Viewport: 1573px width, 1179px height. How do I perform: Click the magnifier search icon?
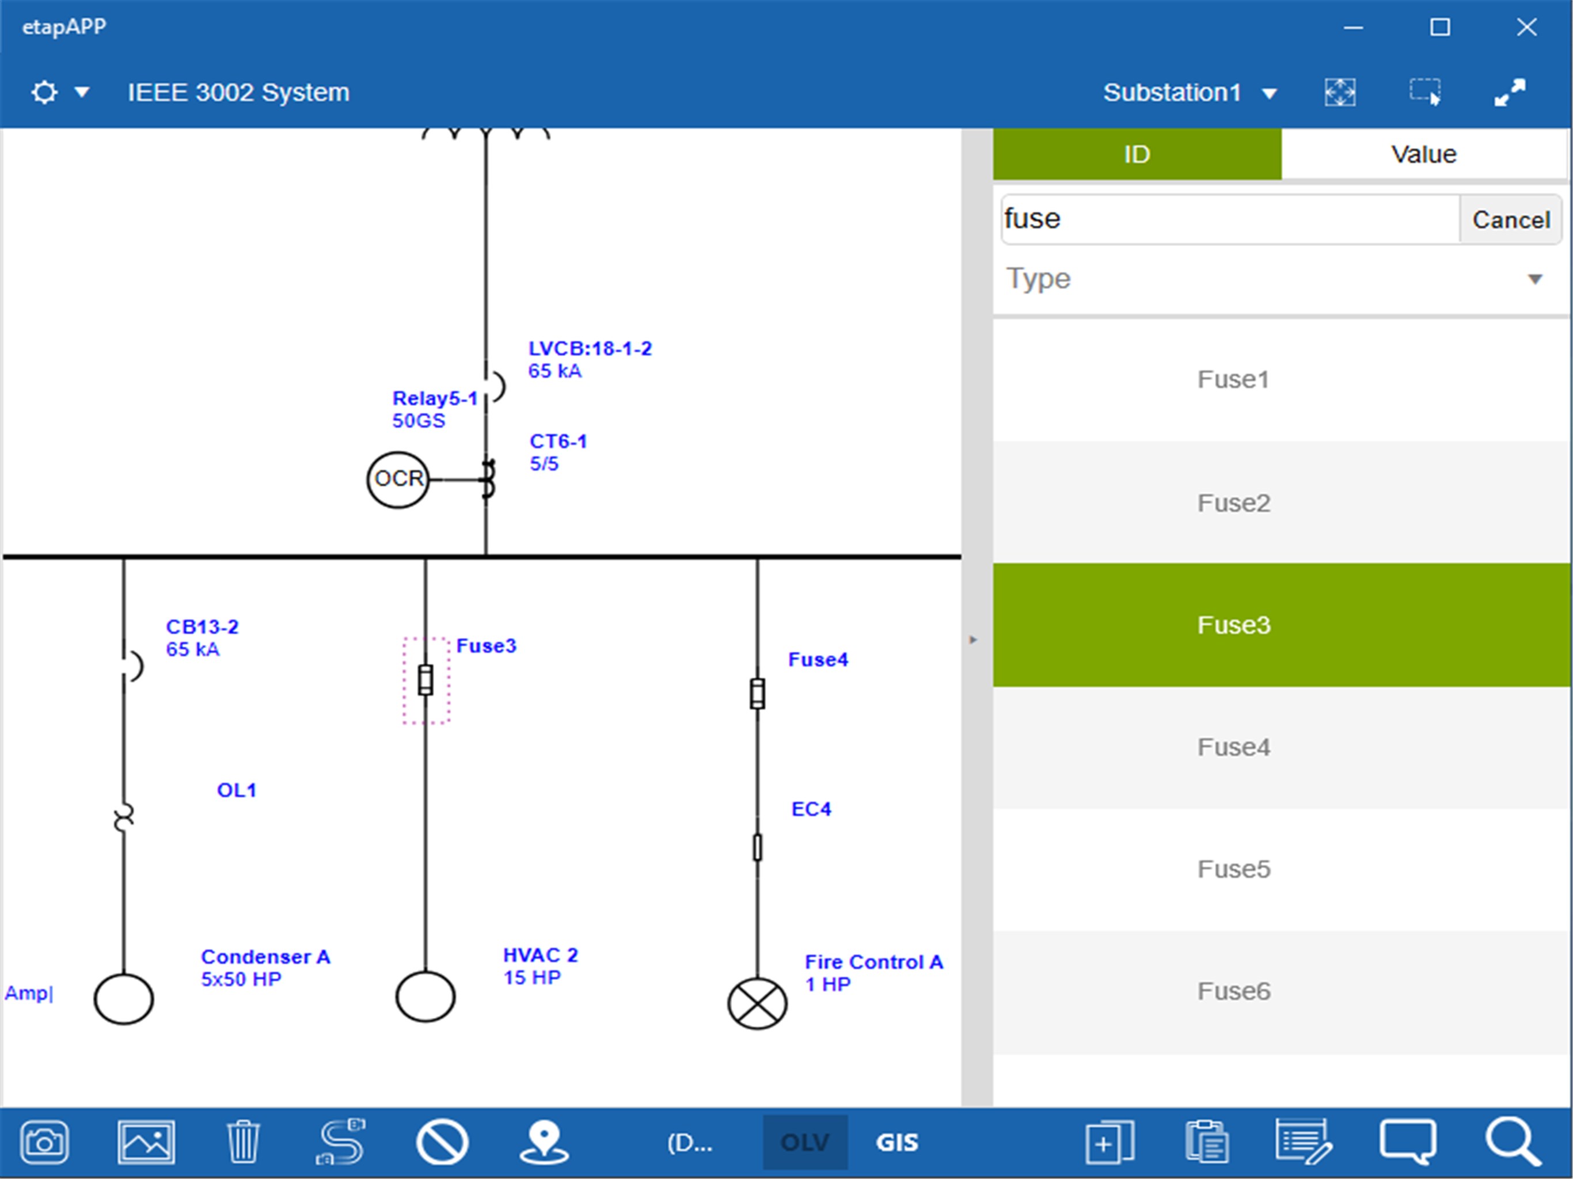(x=1512, y=1143)
